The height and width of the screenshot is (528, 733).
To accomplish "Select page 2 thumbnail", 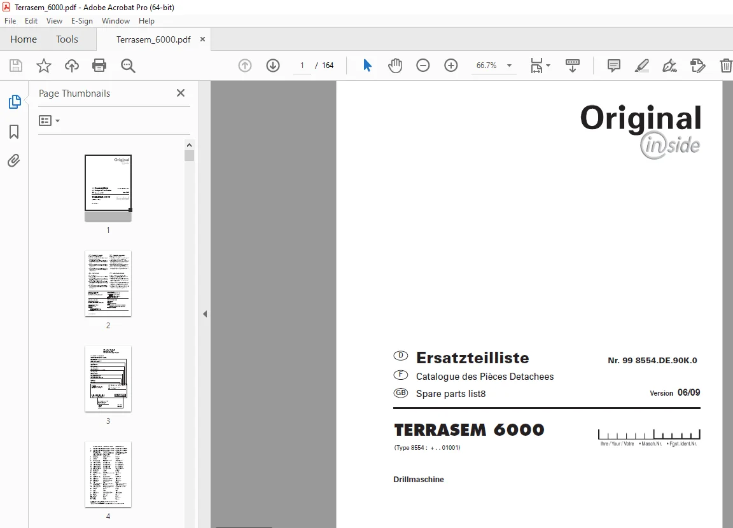I will [108, 284].
